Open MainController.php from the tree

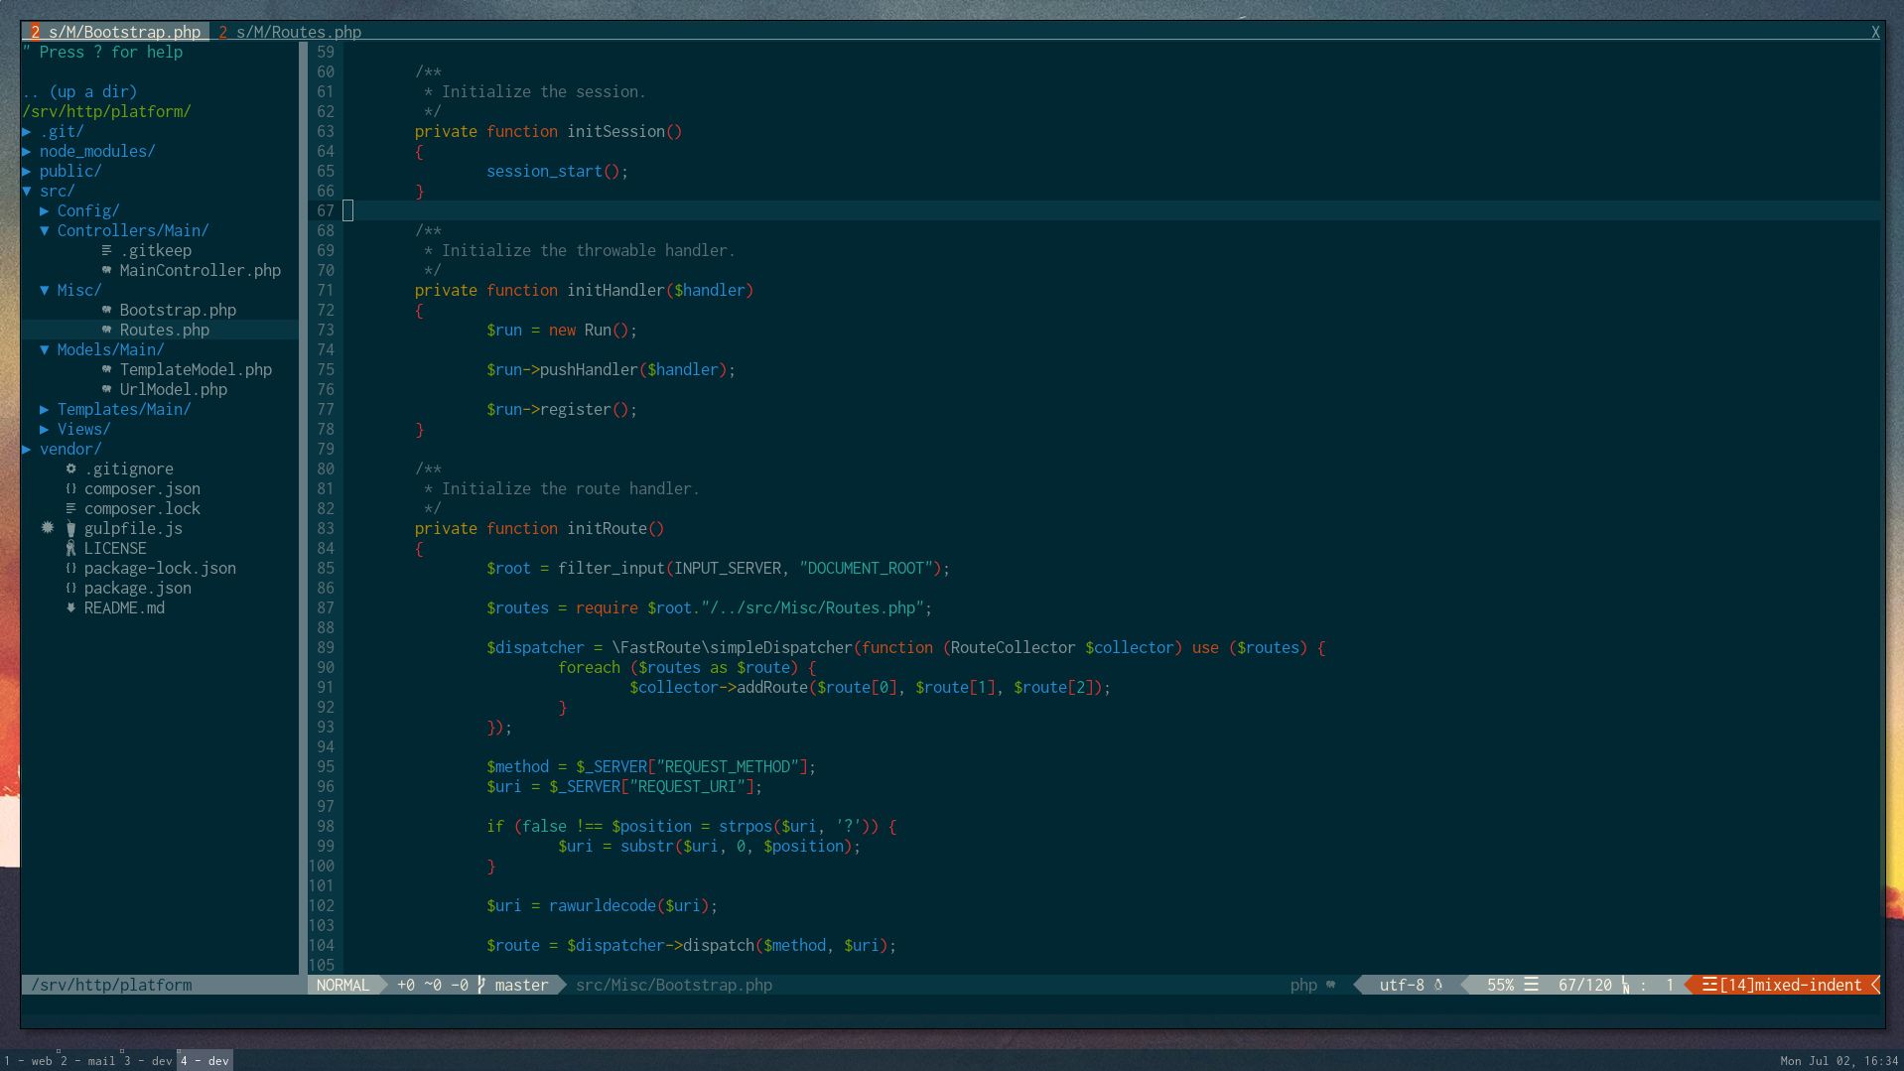click(200, 270)
